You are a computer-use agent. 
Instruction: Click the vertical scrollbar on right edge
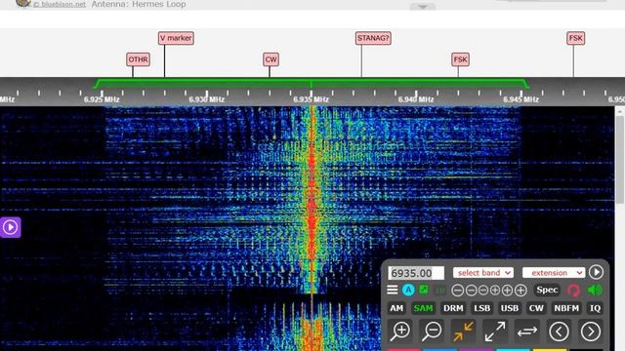point(620,159)
